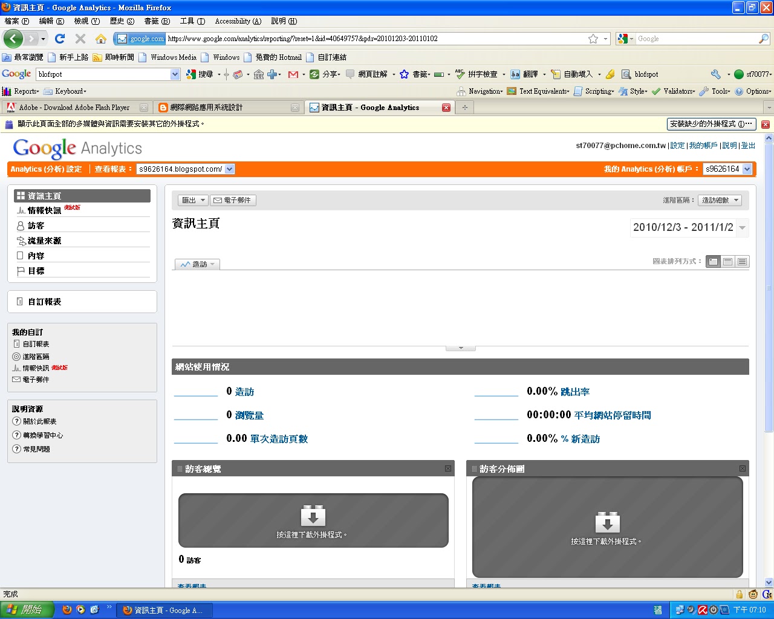The height and width of the screenshot is (619, 774).
Task: Select the third chart layout view
Action: [x=743, y=262]
